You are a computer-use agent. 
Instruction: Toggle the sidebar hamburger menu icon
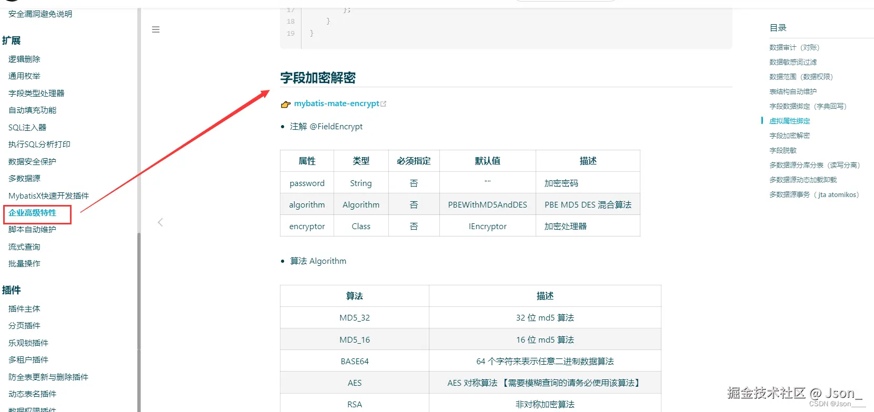point(156,29)
